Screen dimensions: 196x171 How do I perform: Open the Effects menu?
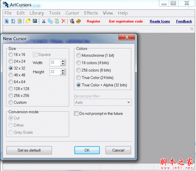tap(91, 13)
